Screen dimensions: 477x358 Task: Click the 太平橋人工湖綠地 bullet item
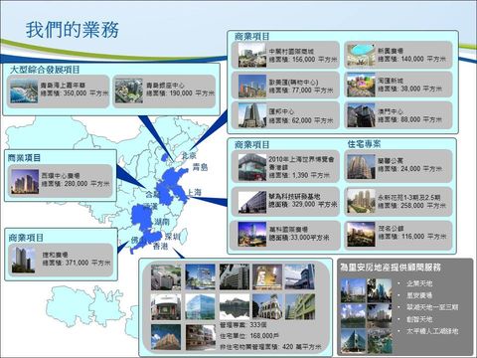click(432, 331)
